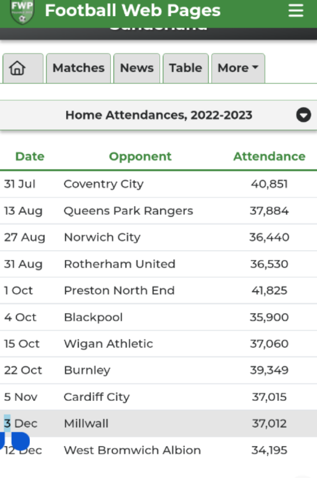Select the Table tab
317x478 pixels.
coord(186,68)
